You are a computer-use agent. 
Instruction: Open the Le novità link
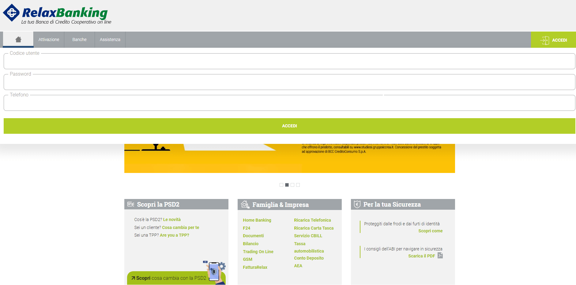[172, 219]
